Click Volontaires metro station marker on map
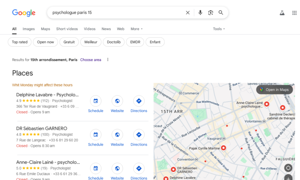This screenshot has width=300, height=180. tap(264, 121)
